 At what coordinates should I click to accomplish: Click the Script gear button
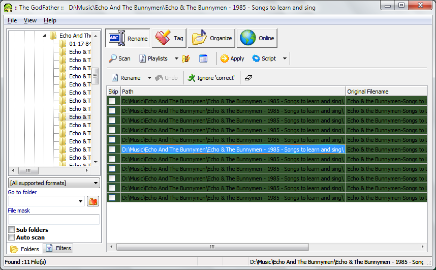point(264,58)
